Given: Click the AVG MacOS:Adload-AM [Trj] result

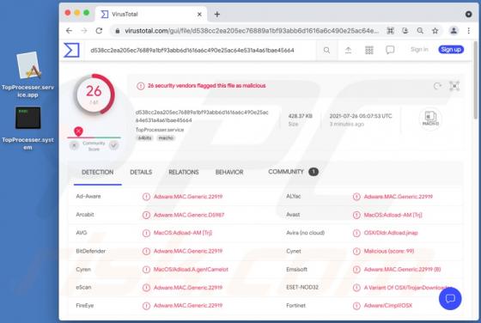Looking at the screenshot, I should [x=183, y=233].
